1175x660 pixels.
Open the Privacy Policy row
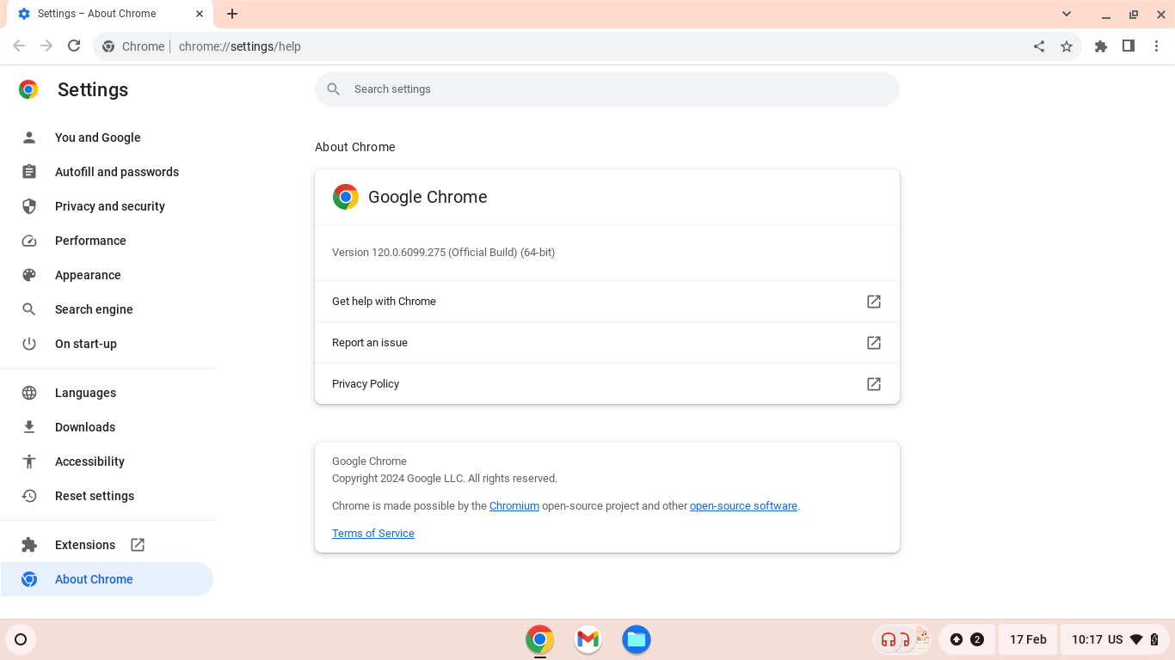pos(607,384)
